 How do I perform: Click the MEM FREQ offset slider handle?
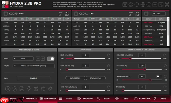pyautogui.click(x=130, y=59)
